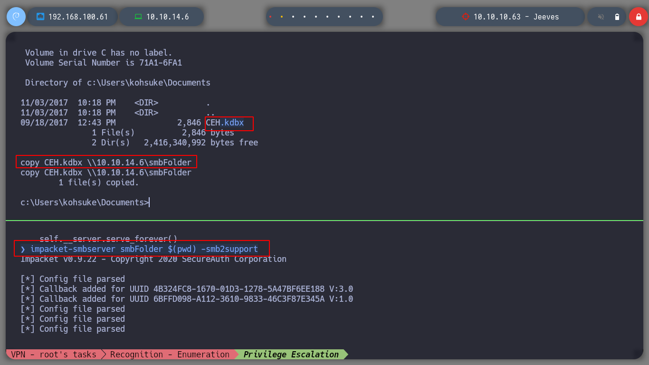Click the red target crosshair icon
Viewport: 649px width, 365px height.
pos(465,17)
